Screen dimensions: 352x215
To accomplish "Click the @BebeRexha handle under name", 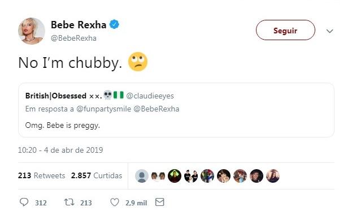I will click(73, 38).
